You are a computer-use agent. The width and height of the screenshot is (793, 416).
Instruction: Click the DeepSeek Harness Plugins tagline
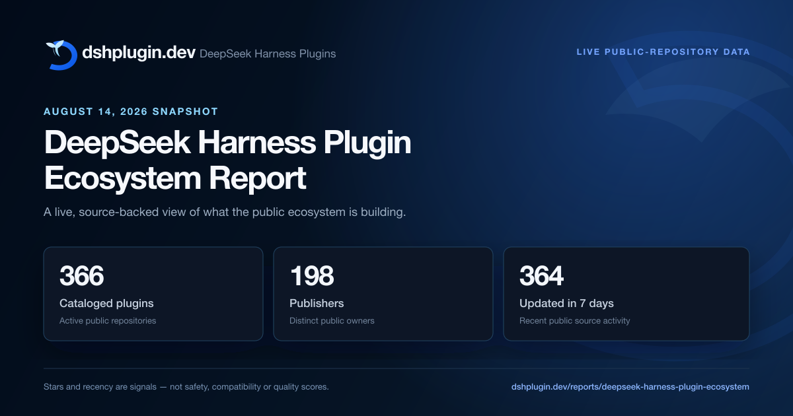click(x=268, y=54)
